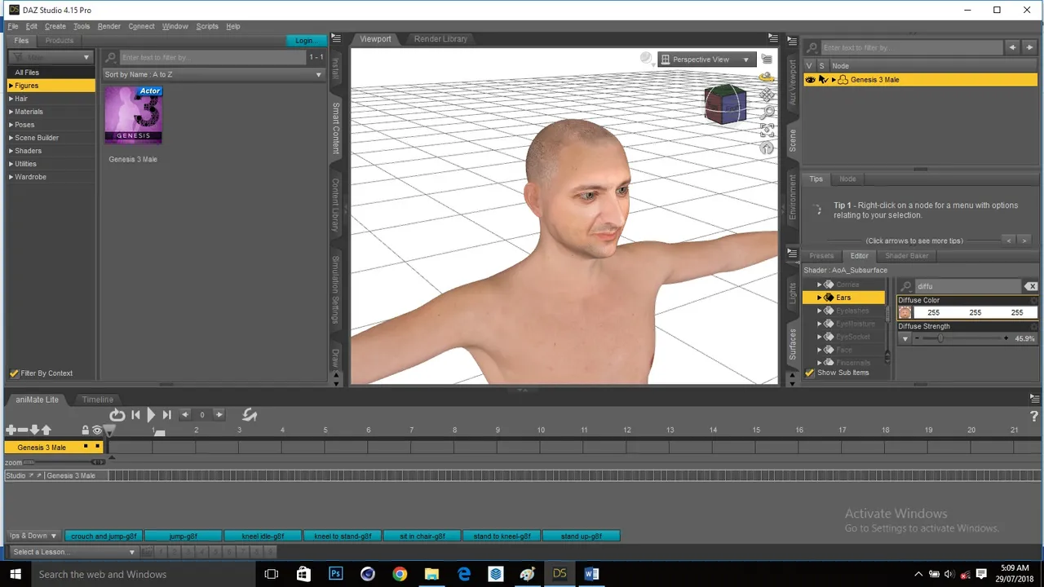Image resolution: width=1044 pixels, height=587 pixels.
Task: Move aniMate track up with arrow icon
Action: (46, 430)
